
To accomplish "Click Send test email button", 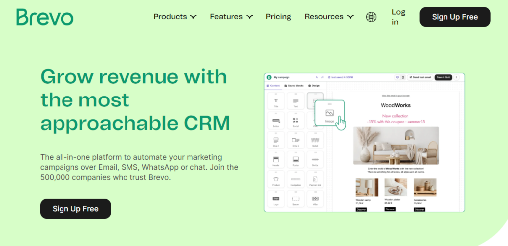I will [x=420, y=77].
